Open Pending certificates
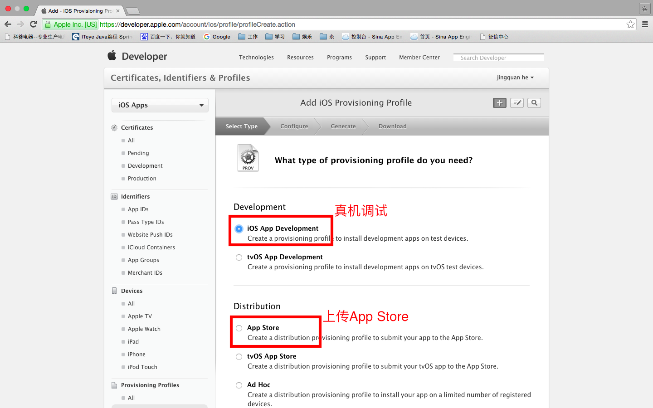 click(x=138, y=153)
